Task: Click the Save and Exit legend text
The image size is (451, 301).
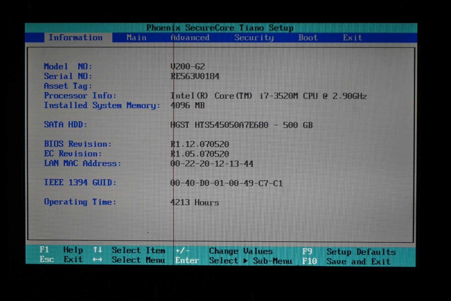Action: coord(359,261)
